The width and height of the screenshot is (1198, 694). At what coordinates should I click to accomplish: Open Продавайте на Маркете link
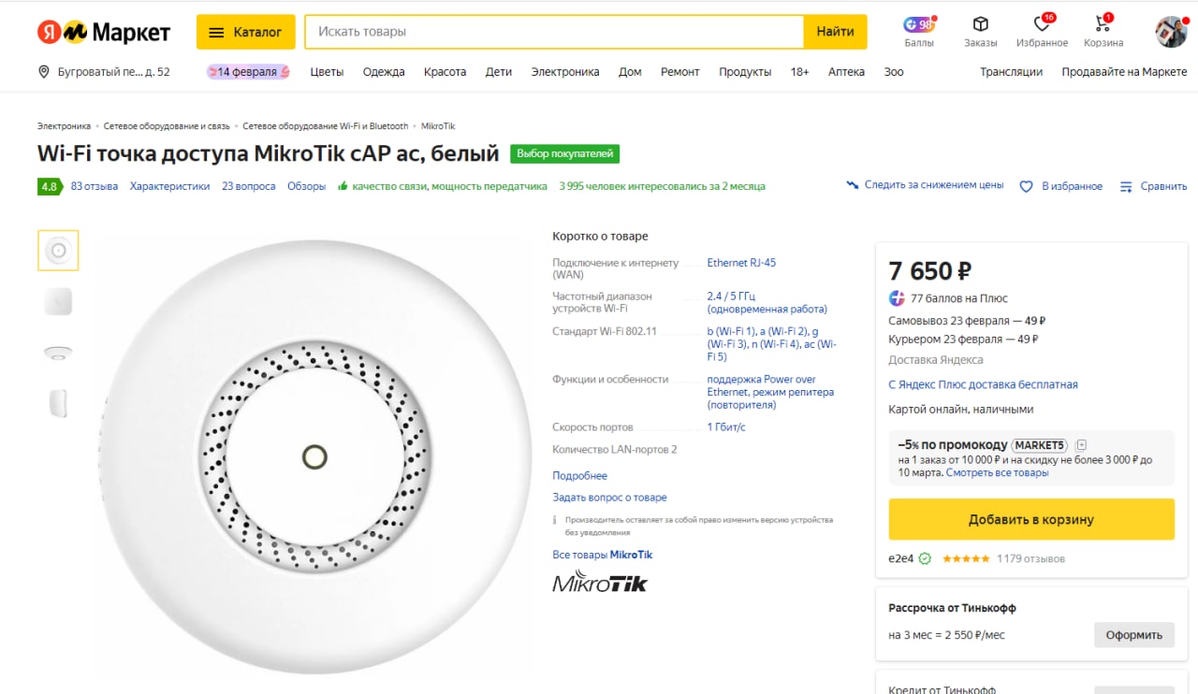tap(1124, 72)
